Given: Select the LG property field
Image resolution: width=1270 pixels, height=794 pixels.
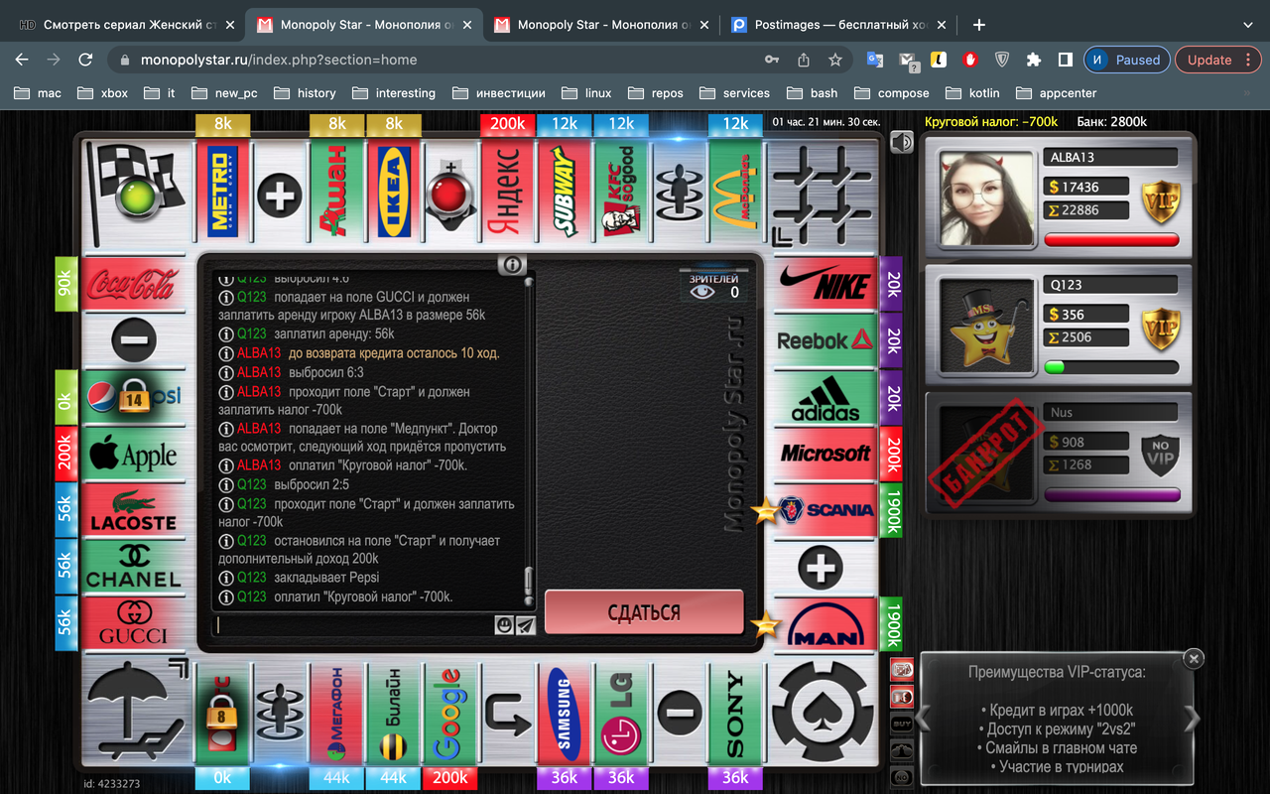Looking at the screenshot, I should coord(621,713).
